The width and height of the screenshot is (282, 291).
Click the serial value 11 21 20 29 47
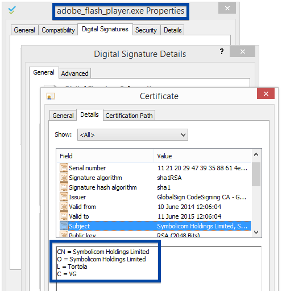tap(202, 168)
